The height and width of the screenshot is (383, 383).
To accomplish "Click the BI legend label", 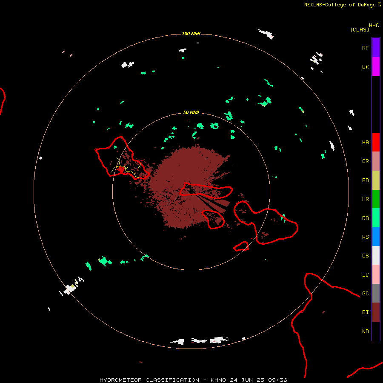I will [x=365, y=312].
